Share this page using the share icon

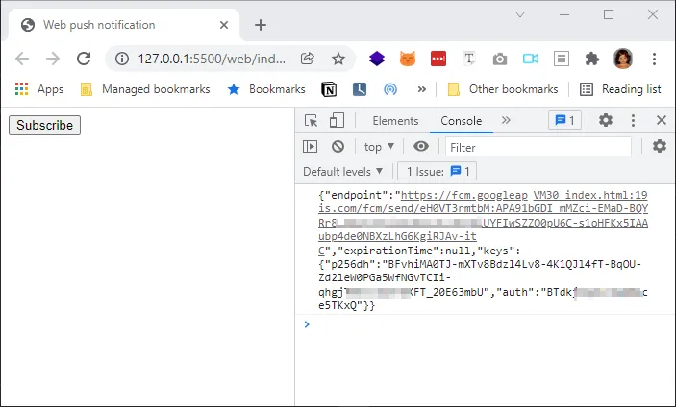[308, 59]
